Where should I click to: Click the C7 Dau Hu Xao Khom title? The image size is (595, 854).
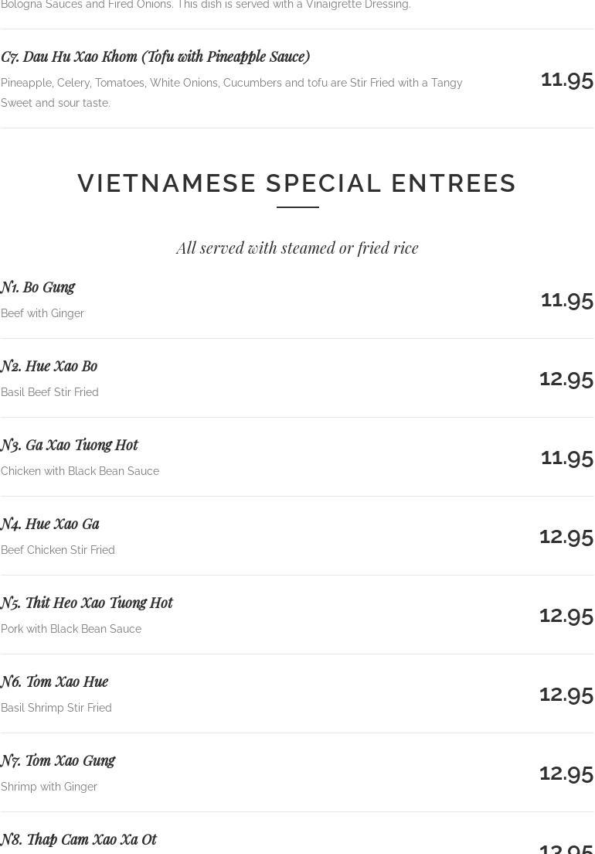[155, 56]
